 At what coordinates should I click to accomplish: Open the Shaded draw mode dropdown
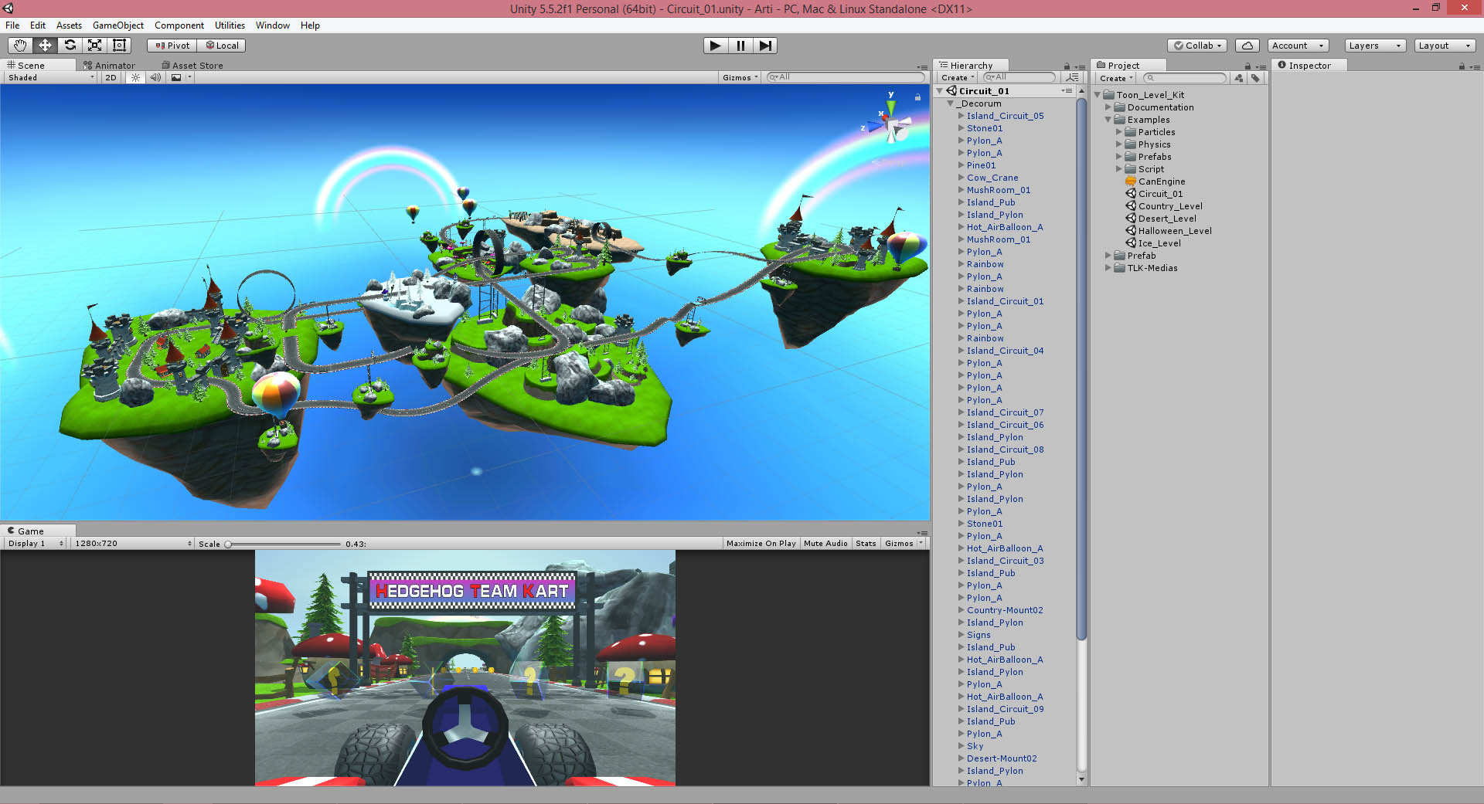click(x=51, y=77)
